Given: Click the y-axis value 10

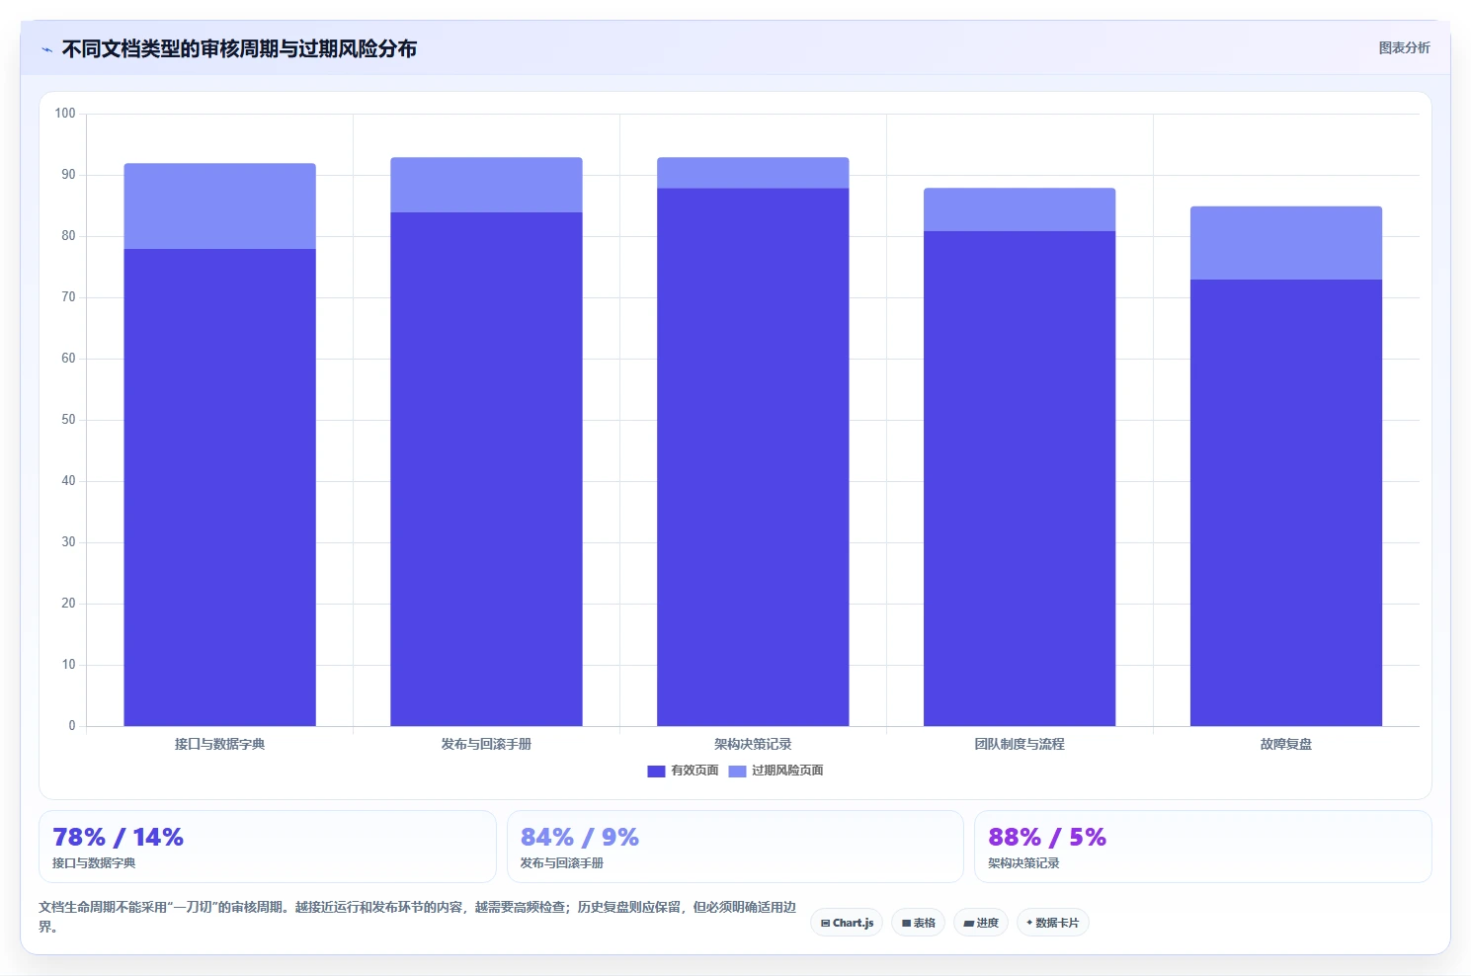Looking at the screenshot, I should click(68, 665).
